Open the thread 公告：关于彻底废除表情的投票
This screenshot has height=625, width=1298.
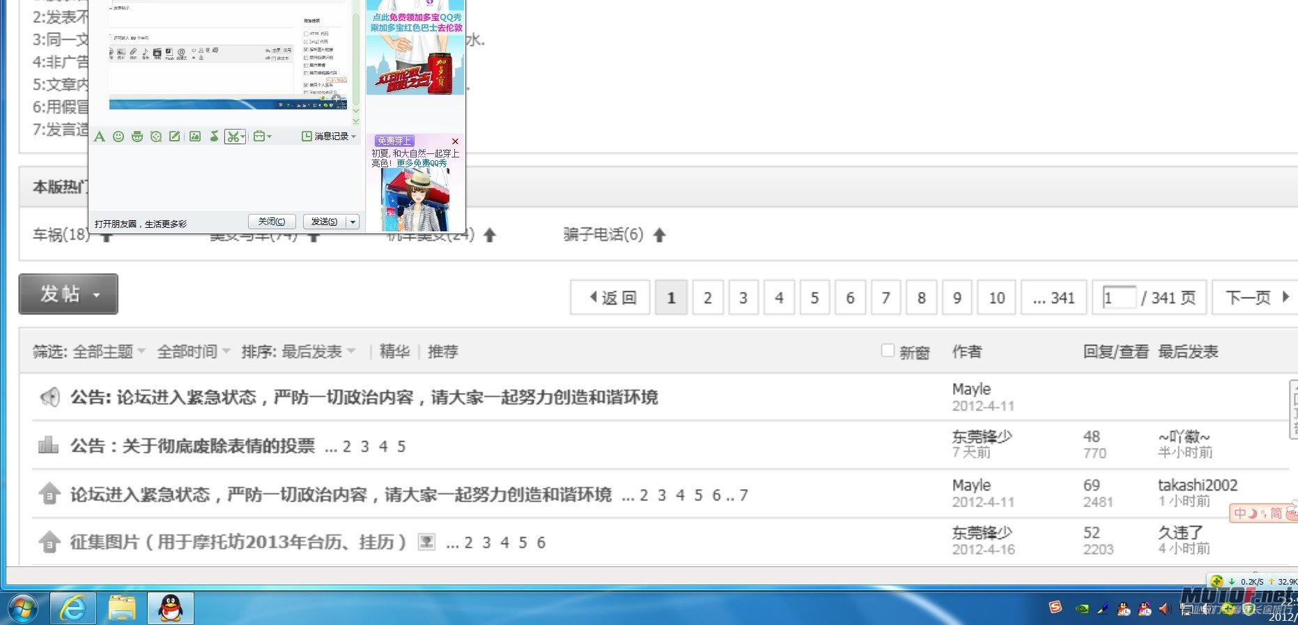192,446
